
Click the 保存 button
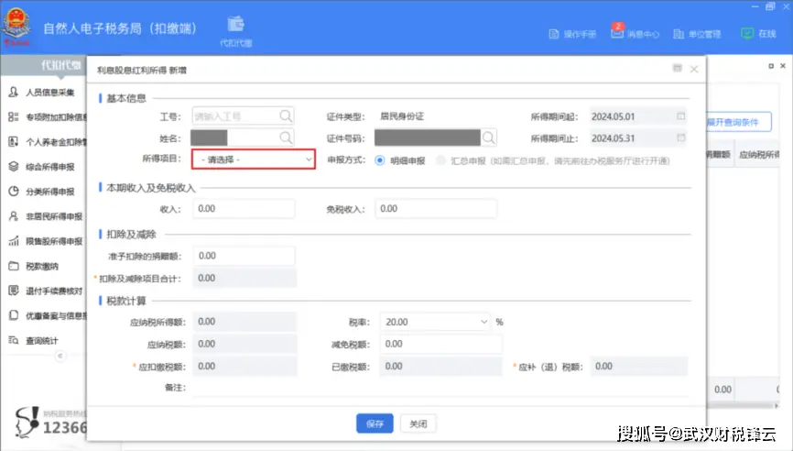click(375, 423)
